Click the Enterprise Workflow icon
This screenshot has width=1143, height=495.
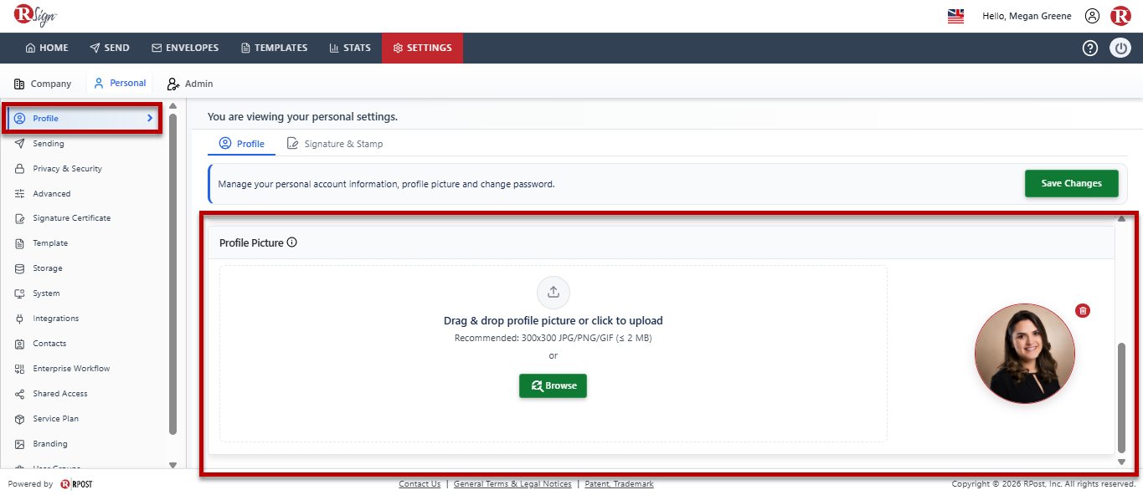(19, 369)
